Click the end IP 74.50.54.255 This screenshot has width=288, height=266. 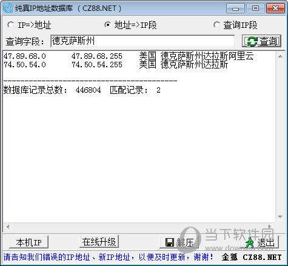tap(97, 65)
